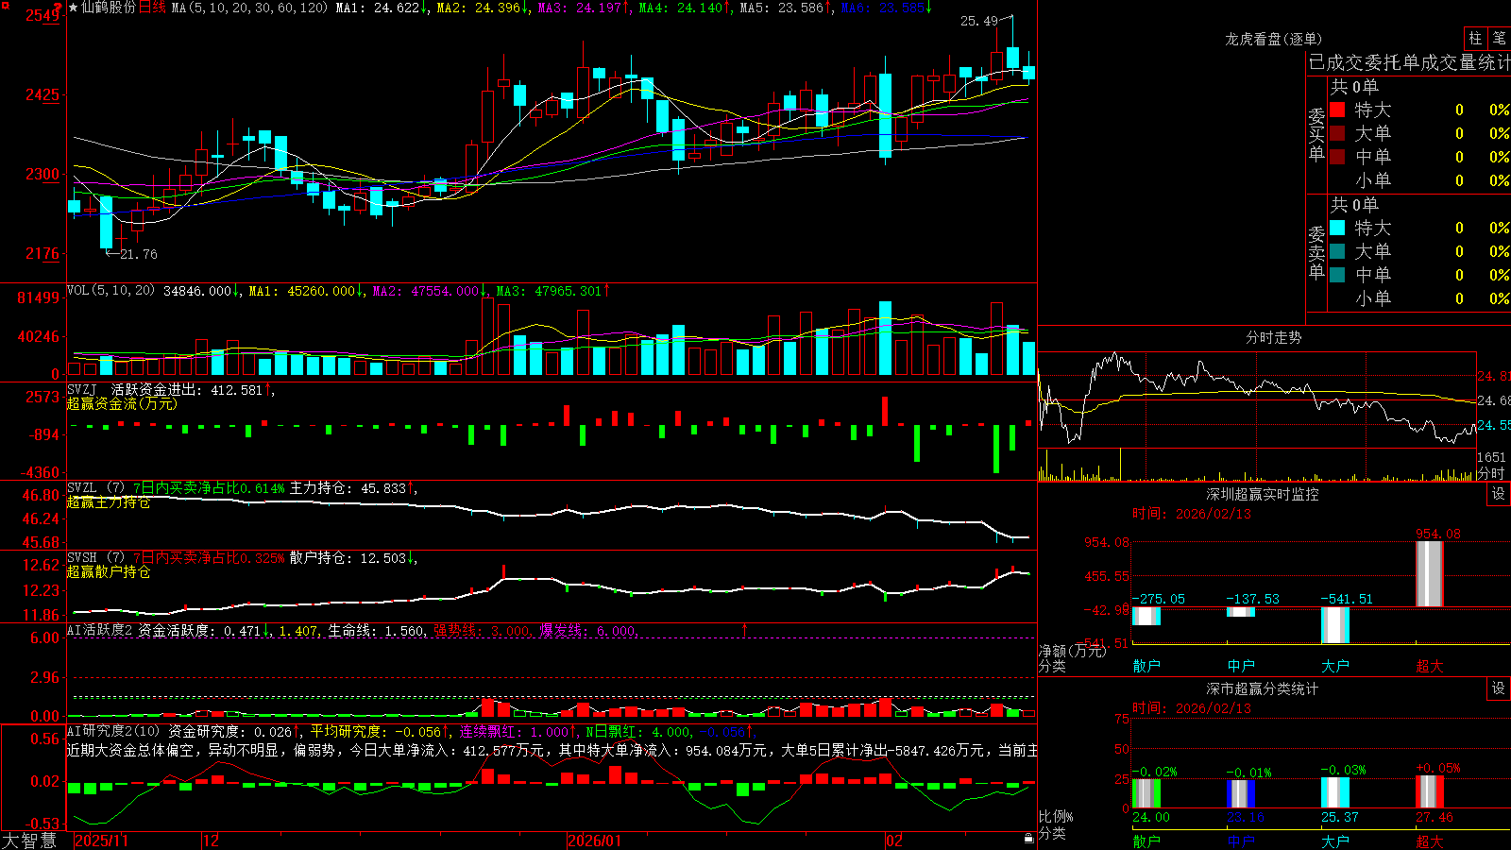The height and width of the screenshot is (850, 1511).
Task: Click the 散户 bar valued -275.05
Action: pos(1146,616)
